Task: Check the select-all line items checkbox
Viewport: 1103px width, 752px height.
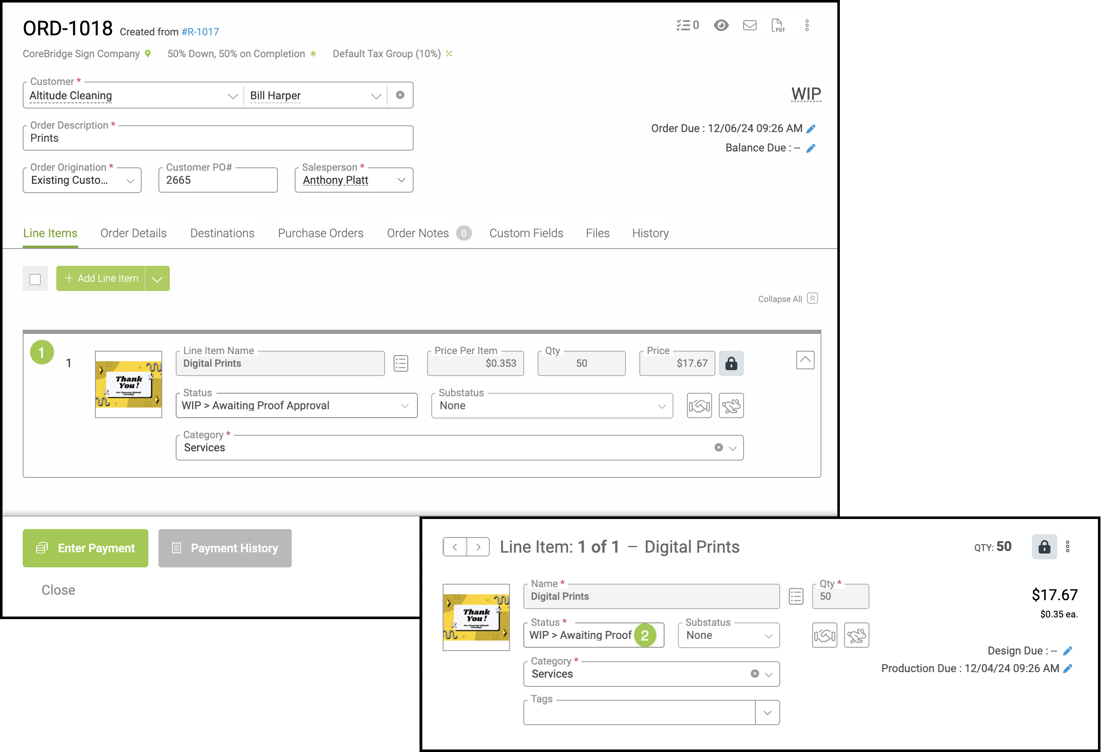Action: pos(35,279)
